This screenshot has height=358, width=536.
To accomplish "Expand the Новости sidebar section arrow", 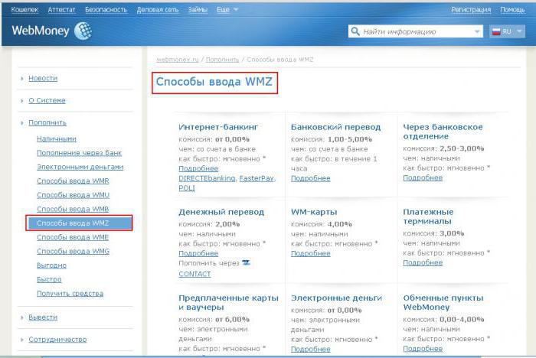I will 21,79.
